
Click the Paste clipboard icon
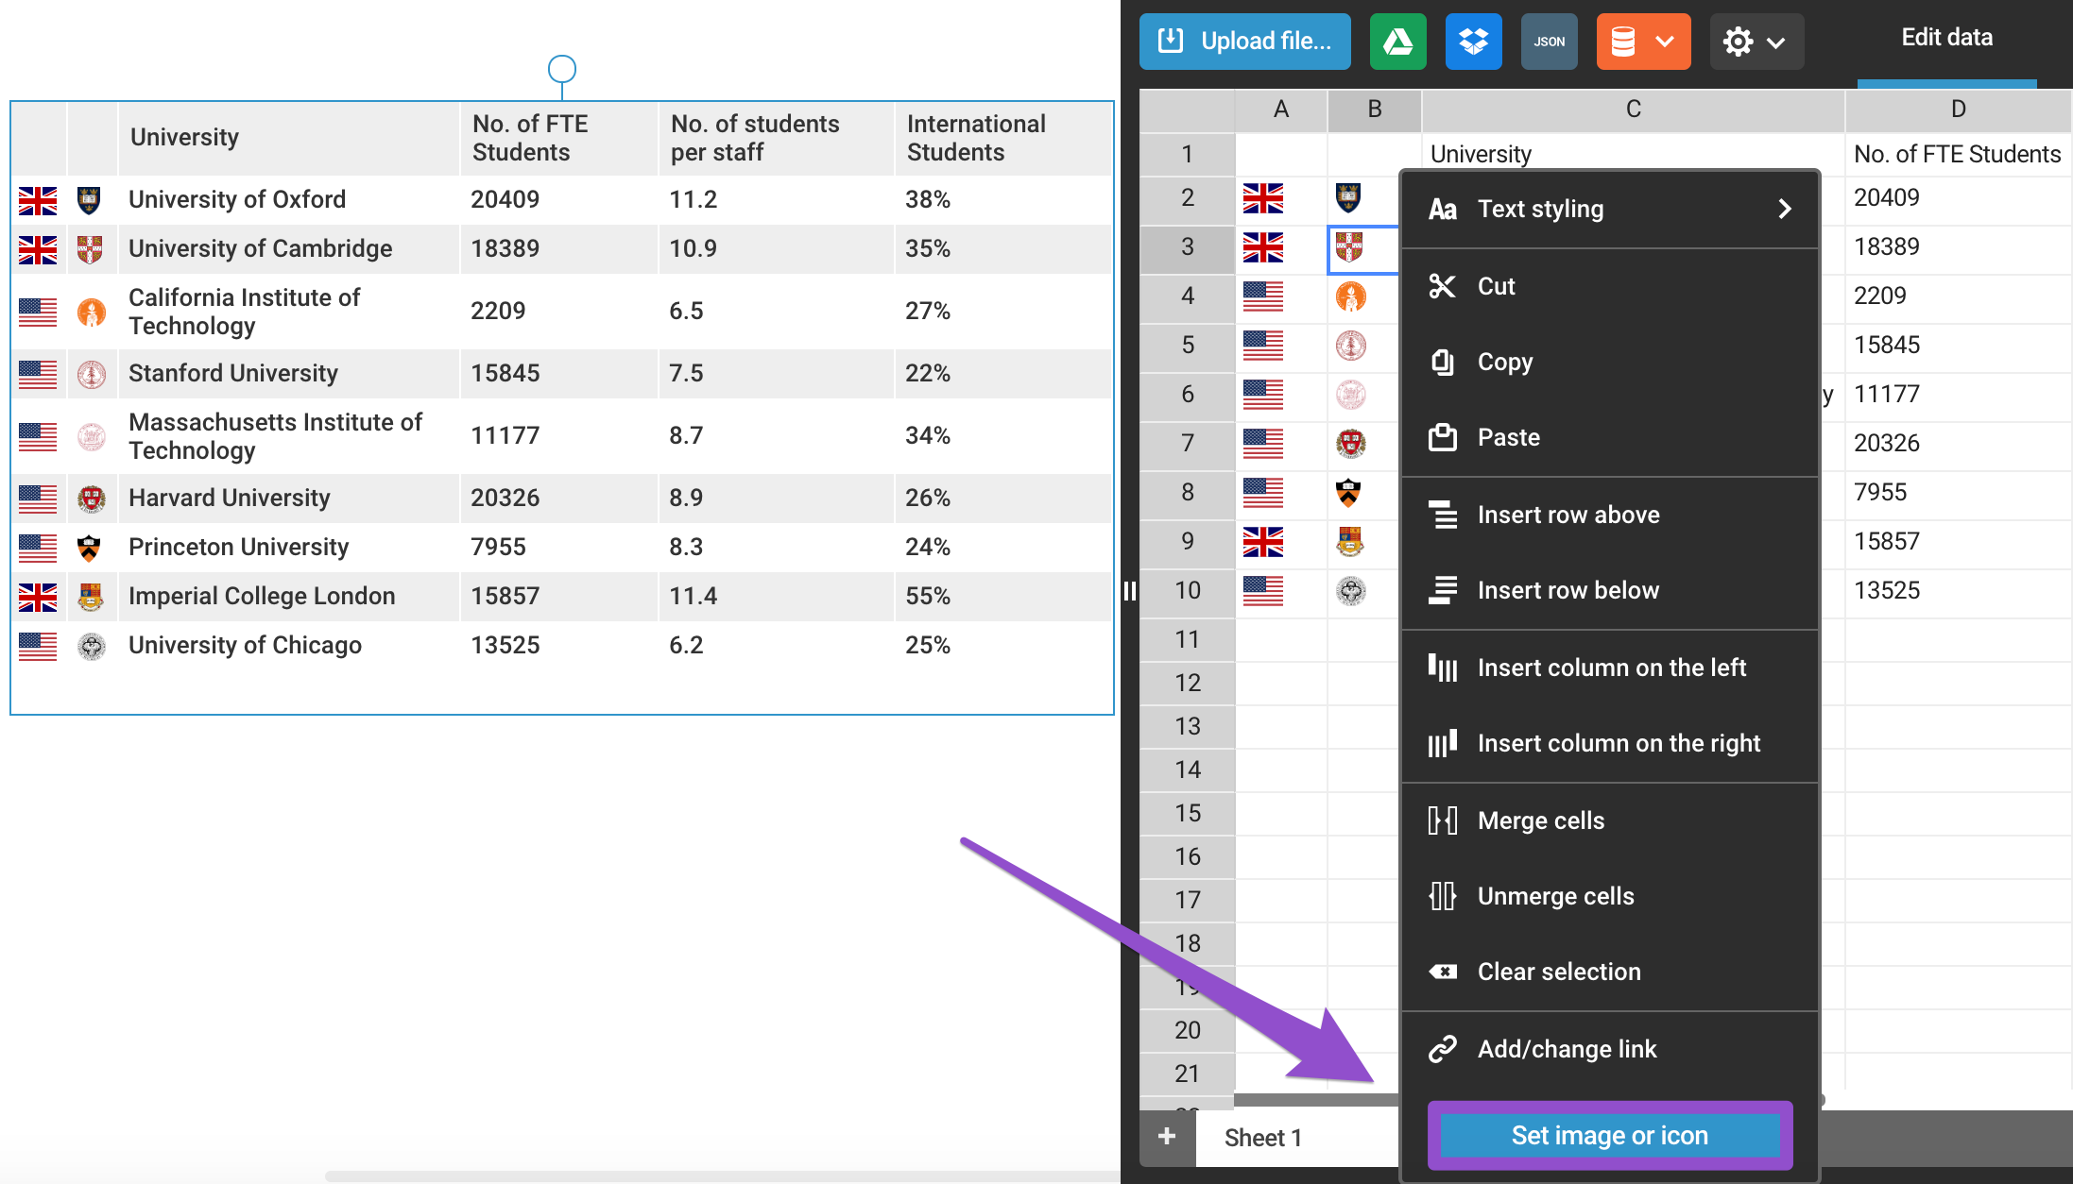pyautogui.click(x=1442, y=437)
